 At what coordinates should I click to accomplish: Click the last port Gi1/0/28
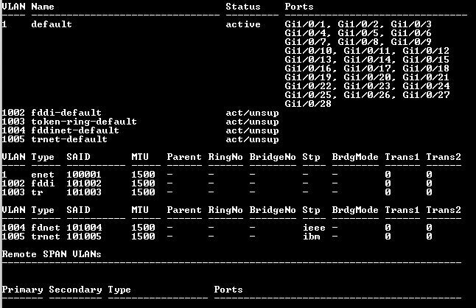[308, 104]
